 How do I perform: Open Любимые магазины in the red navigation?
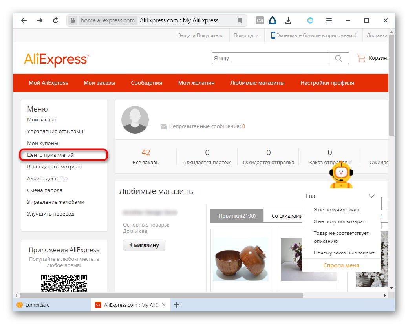tap(257, 83)
